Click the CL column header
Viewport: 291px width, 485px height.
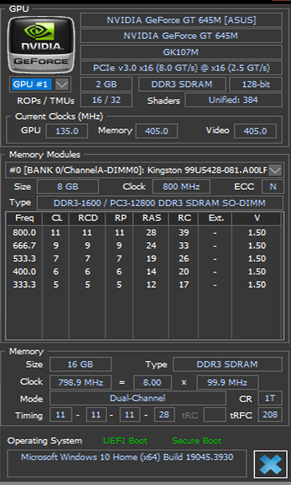[x=56, y=218]
